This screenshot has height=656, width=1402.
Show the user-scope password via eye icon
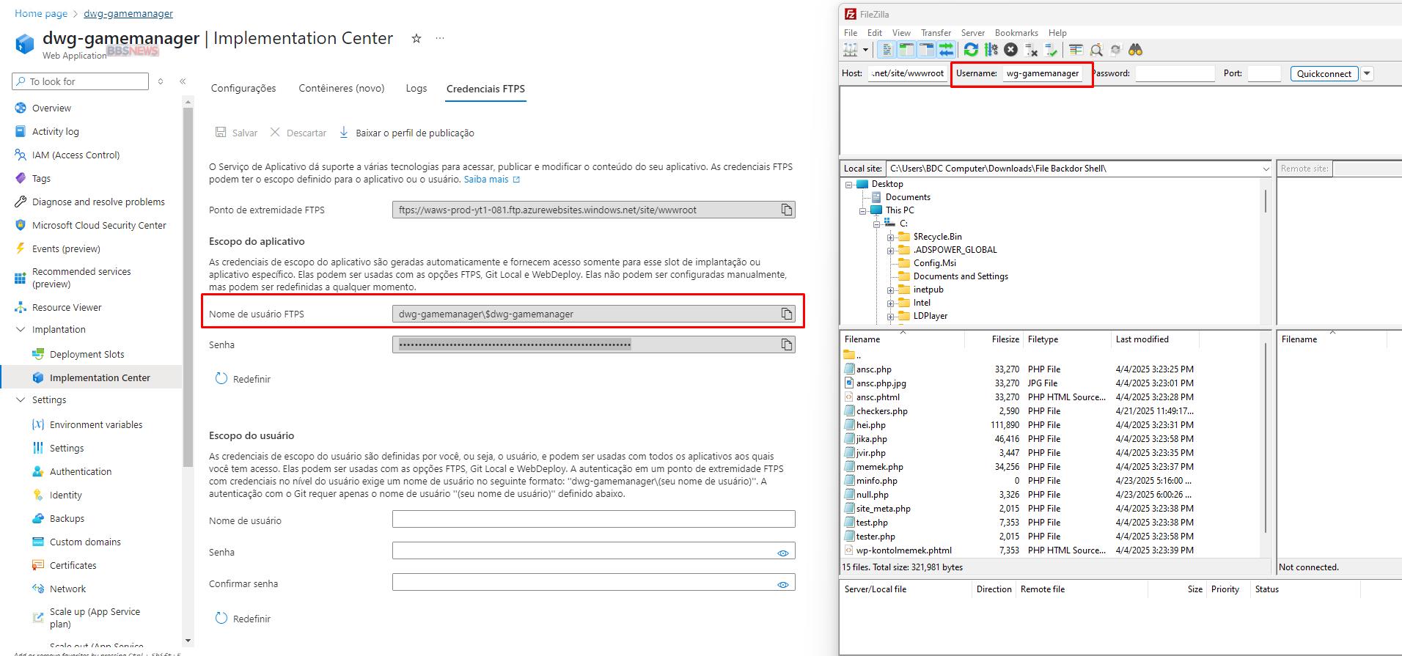[782, 553]
